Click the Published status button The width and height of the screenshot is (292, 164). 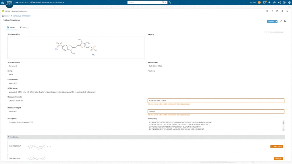point(271,22)
